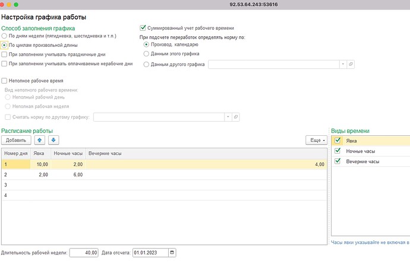Uncheck Вечерние часы in Виды времени
The image size is (410, 264).
[338, 161]
